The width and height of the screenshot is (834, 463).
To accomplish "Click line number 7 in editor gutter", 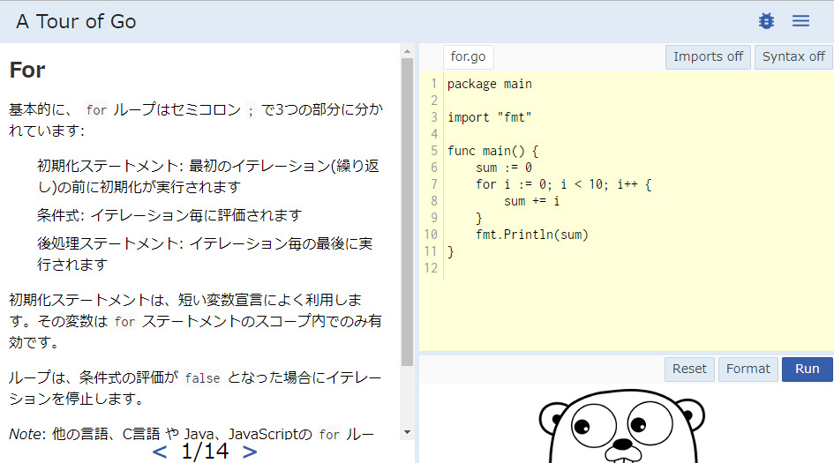I will click(x=434, y=184).
